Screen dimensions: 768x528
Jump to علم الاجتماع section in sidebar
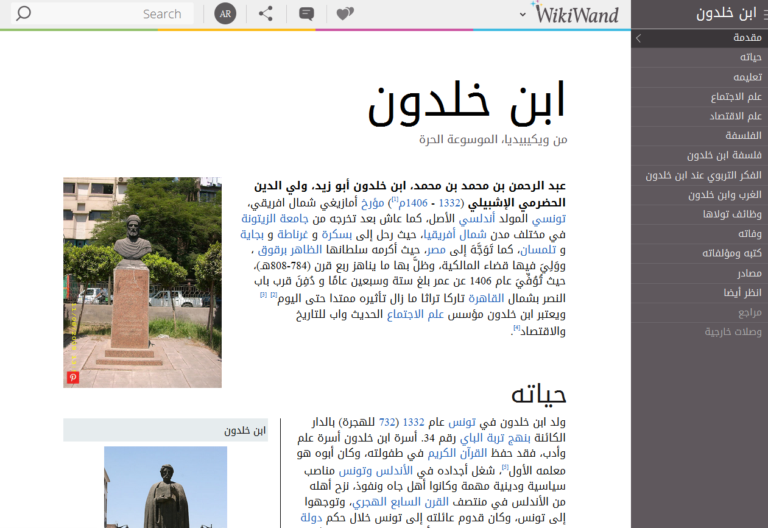[736, 97]
